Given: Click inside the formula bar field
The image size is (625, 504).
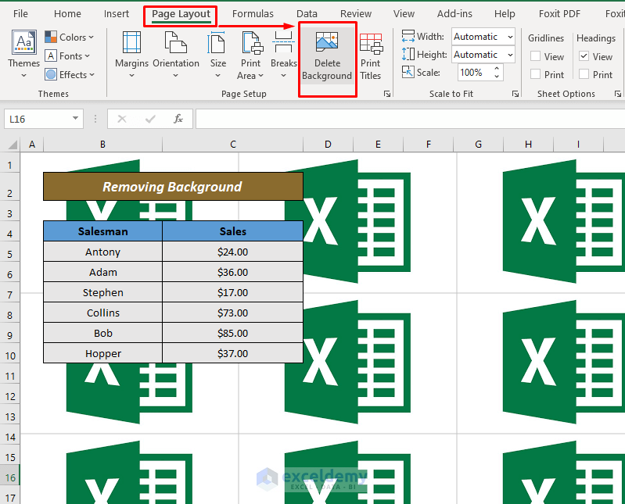Looking at the screenshot, I should 410,119.
